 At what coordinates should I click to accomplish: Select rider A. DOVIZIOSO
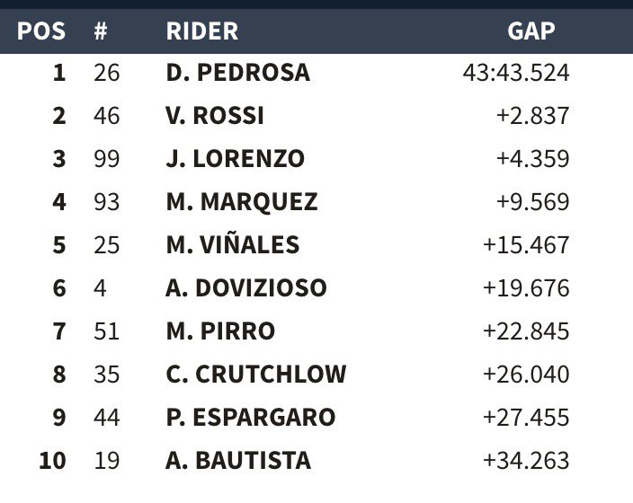[246, 288]
